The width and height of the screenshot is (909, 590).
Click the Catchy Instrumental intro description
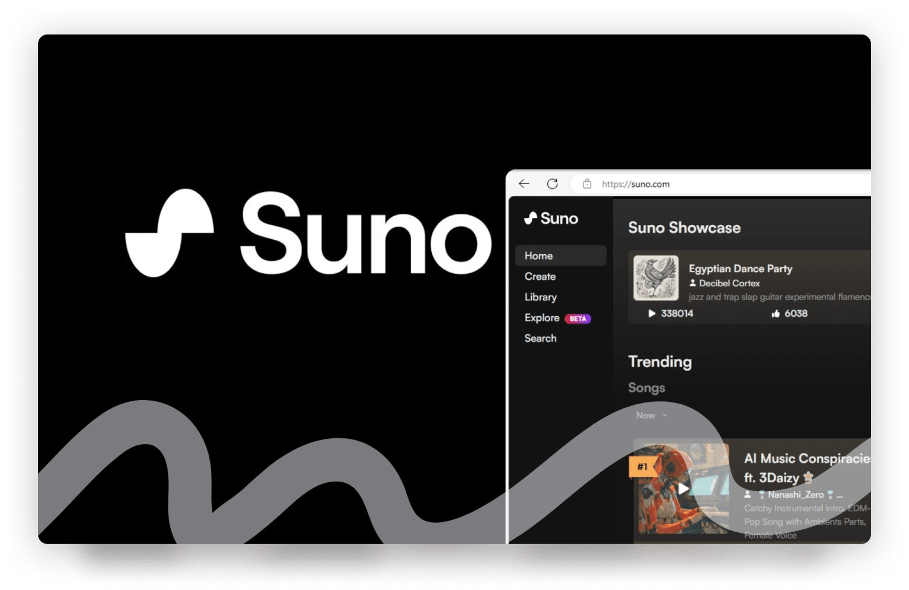tap(807, 522)
